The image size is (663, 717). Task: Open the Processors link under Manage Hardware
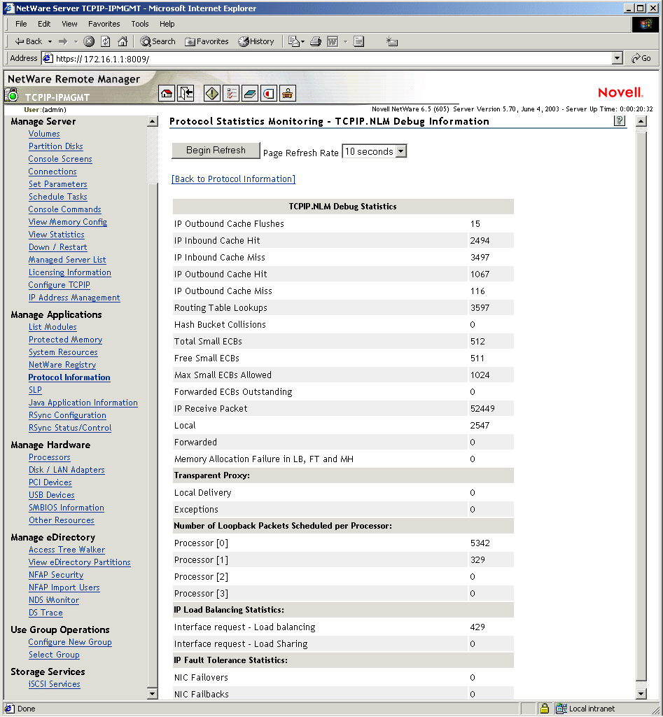(x=50, y=458)
